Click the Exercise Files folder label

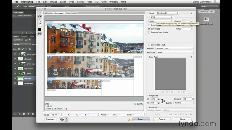(x=206, y=12)
